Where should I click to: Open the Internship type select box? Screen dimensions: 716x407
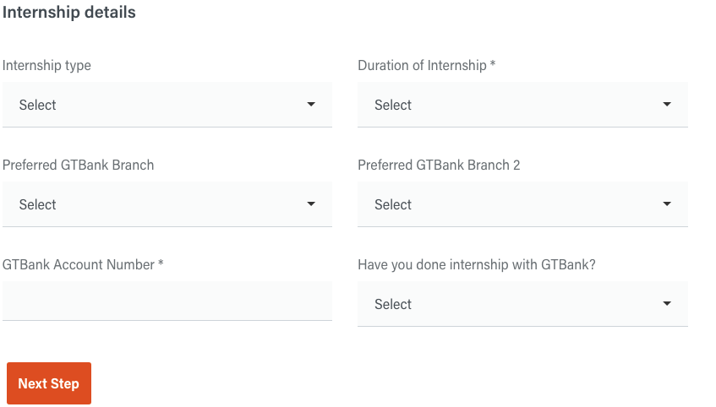coord(167,105)
